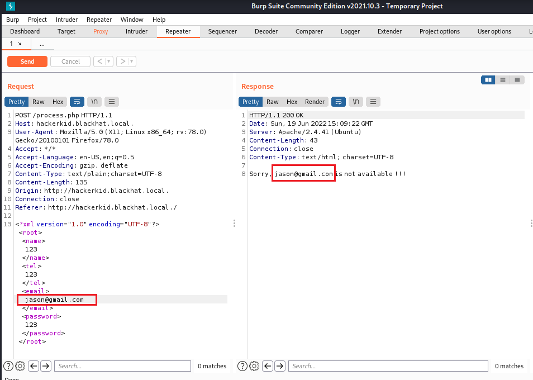533x380 pixels.
Task: Switch to side-by-side split layout view
Action: (488, 80)
